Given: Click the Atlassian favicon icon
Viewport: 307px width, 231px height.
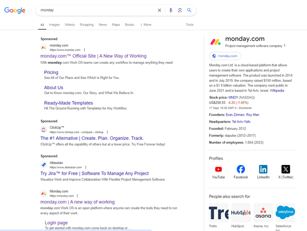Looking at the screenshot, I should (44, 165).
